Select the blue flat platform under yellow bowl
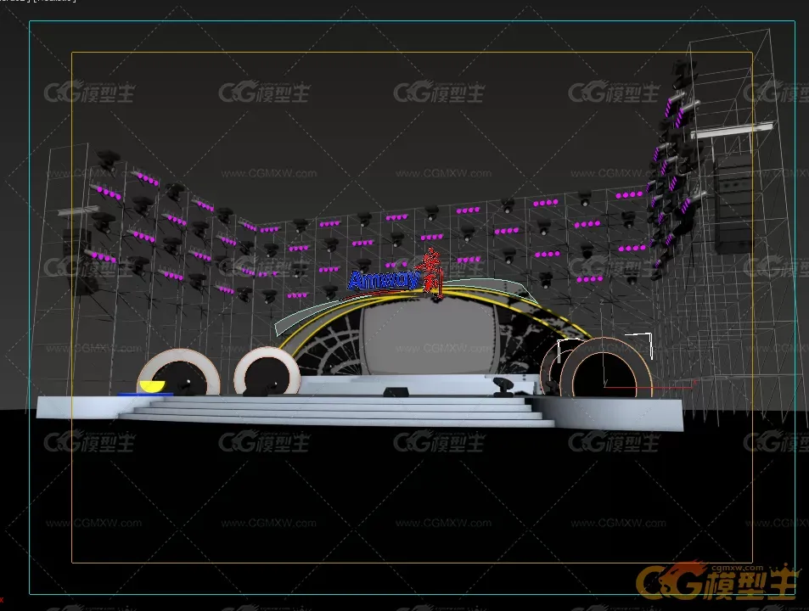The height and width of the screenshot is (611, 809). click(x=144, y=395)
